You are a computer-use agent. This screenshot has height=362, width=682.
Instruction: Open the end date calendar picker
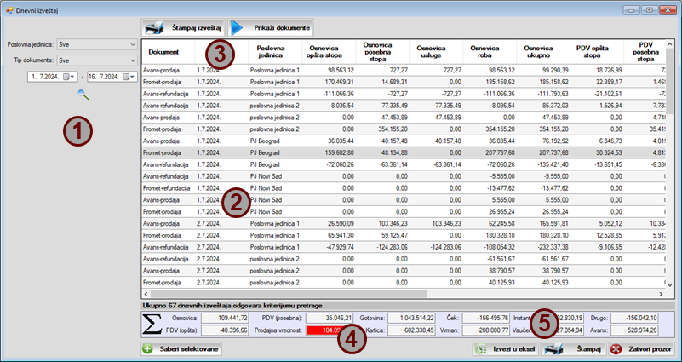coord(129,77)
